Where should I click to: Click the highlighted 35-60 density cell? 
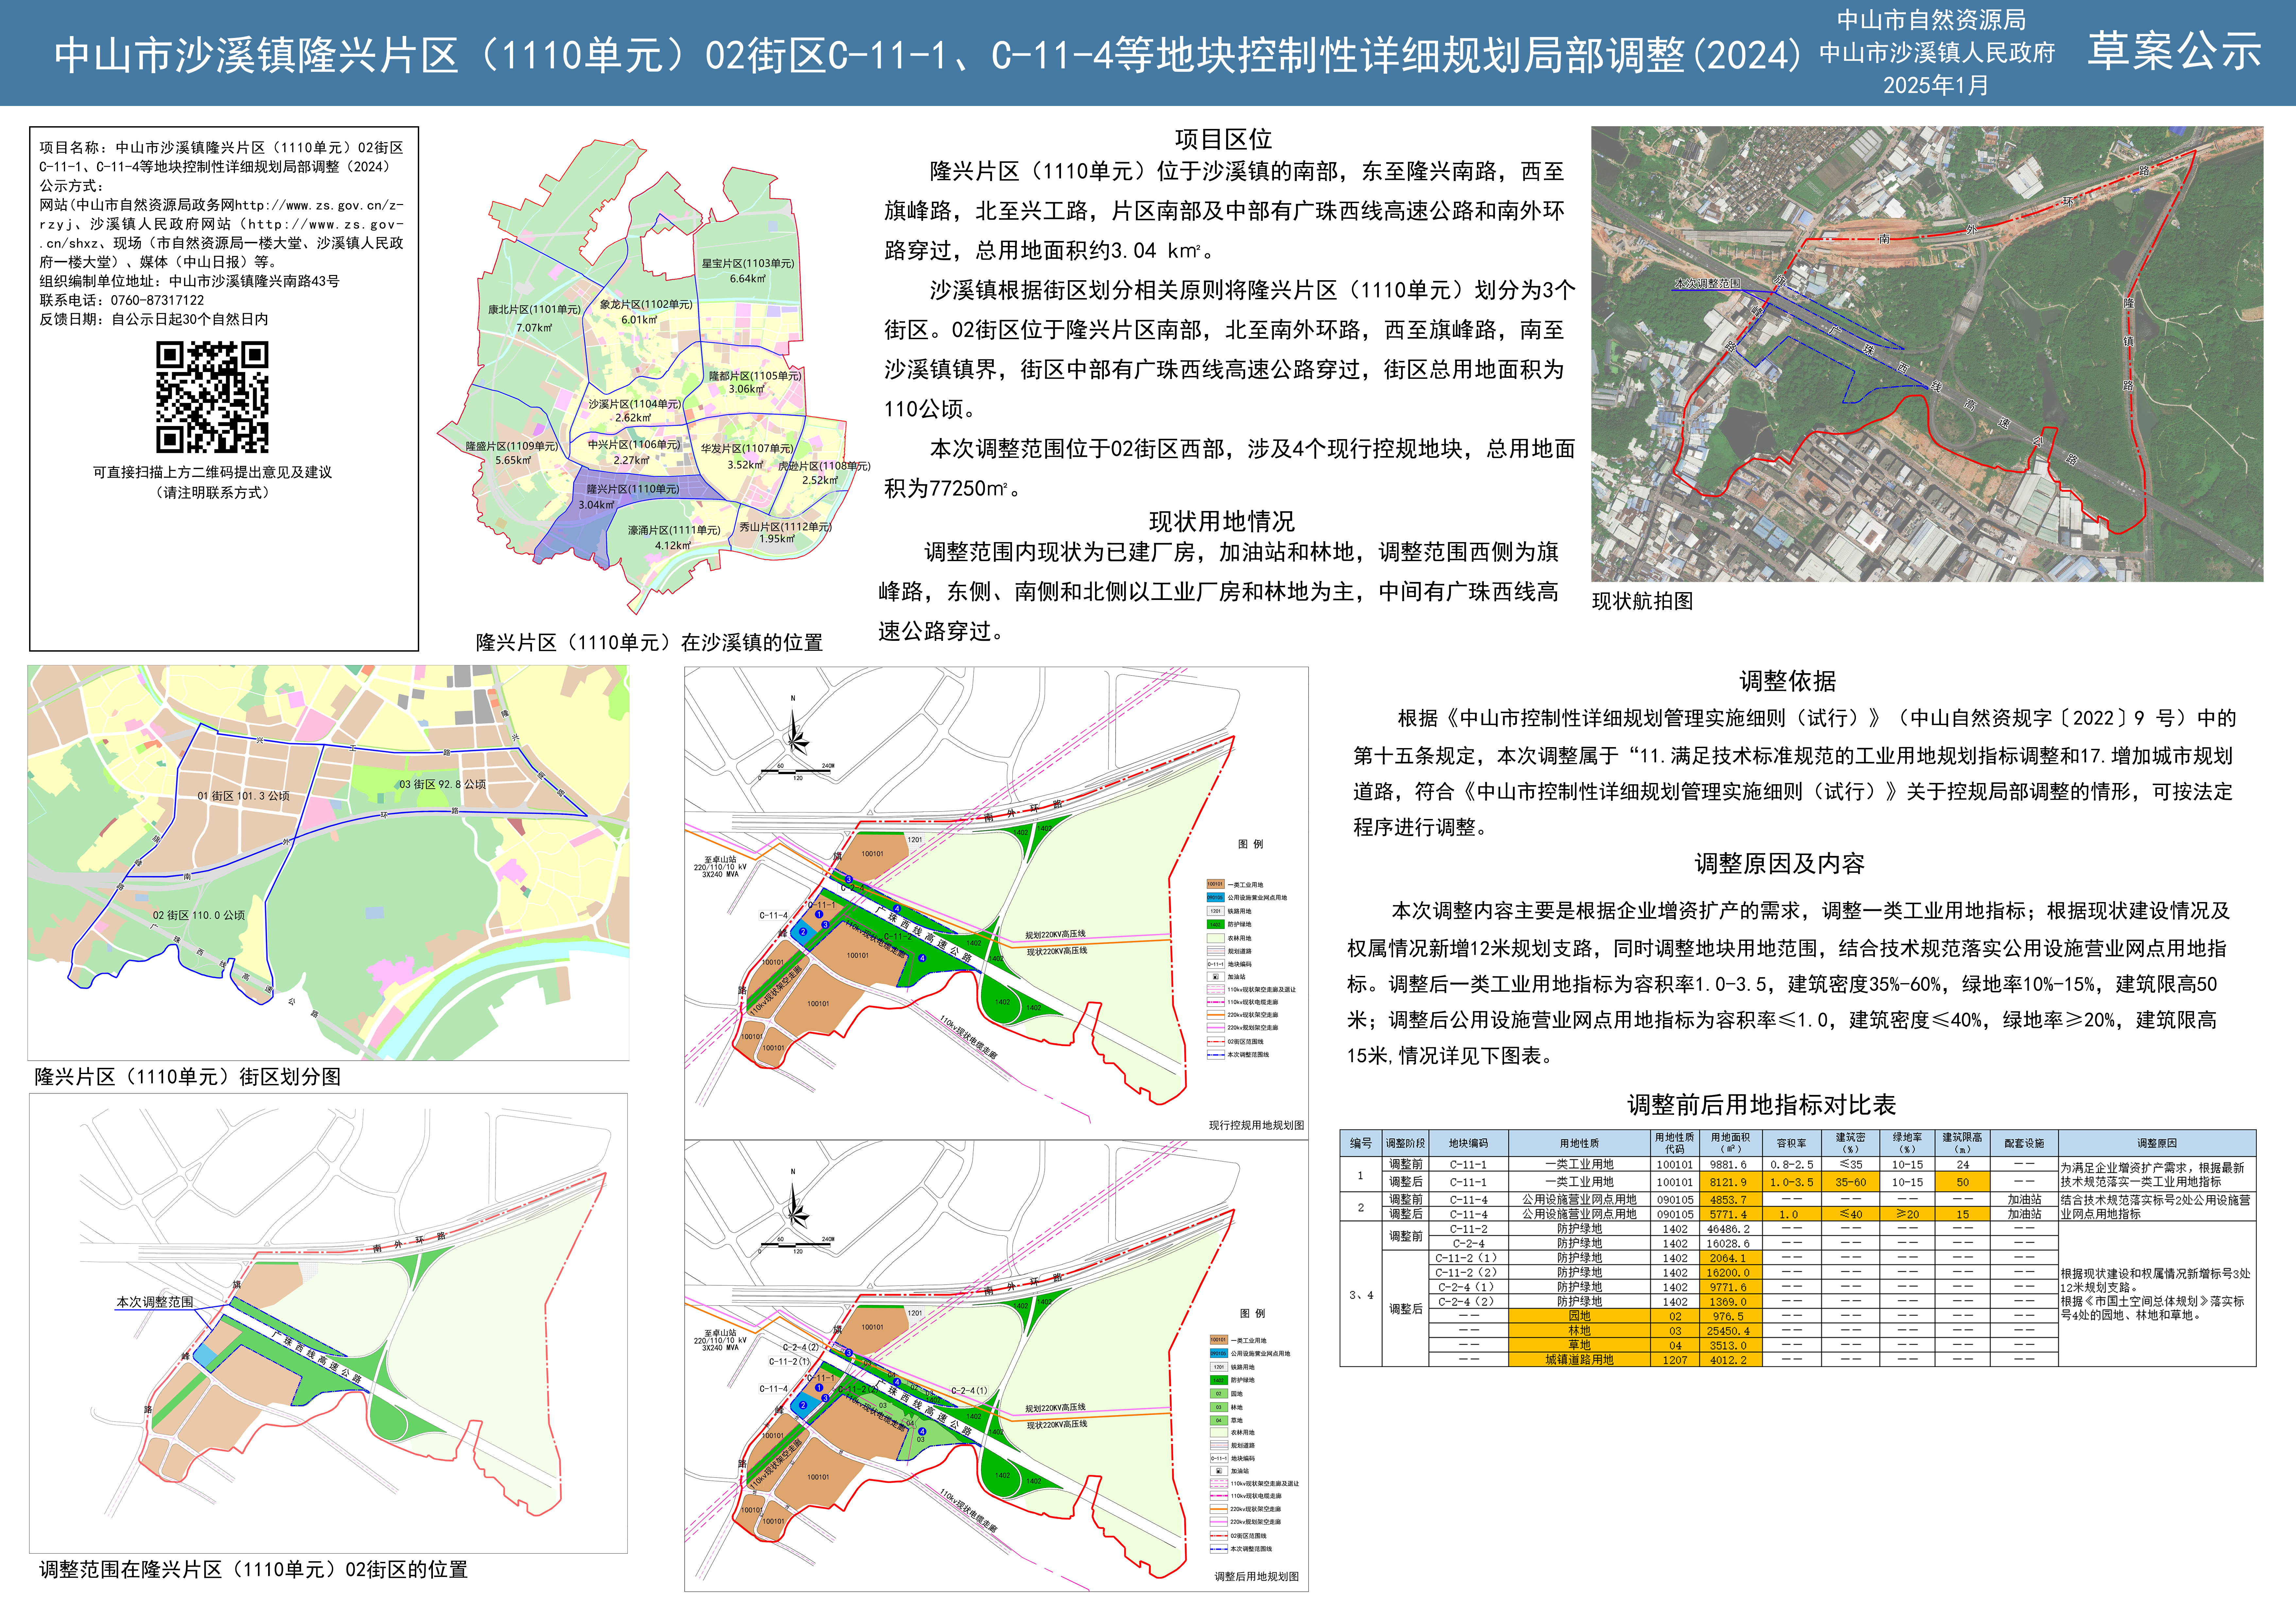click(1850, 1182)
